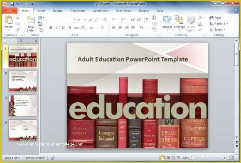Screen dimensions: 241x163
Task: Increase font size with large A
Action: [90, 20]
